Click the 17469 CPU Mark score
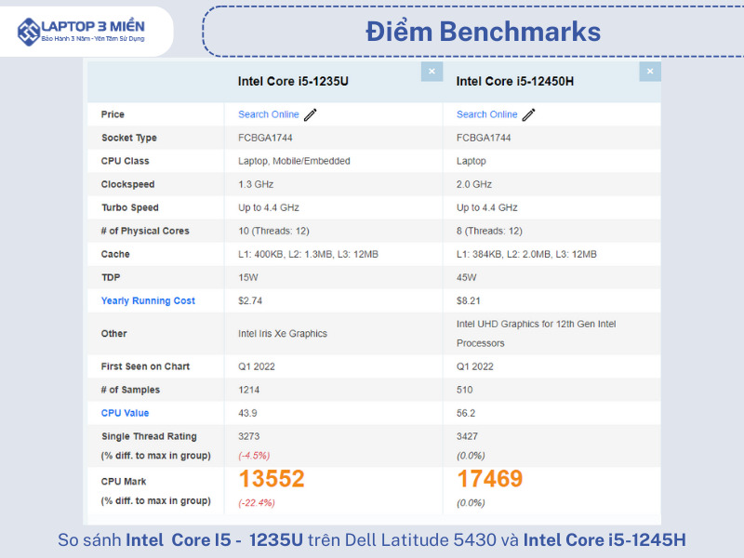 click(x=489, y=479)
